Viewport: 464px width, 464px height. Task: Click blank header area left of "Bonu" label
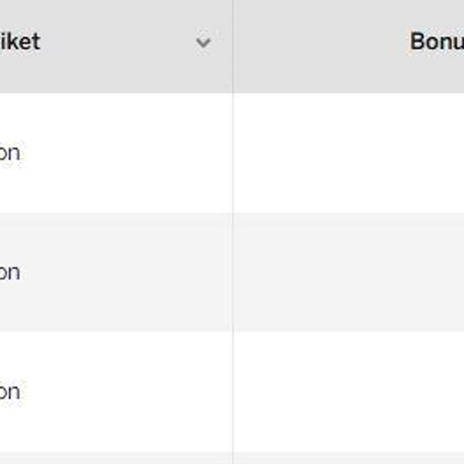320,42
